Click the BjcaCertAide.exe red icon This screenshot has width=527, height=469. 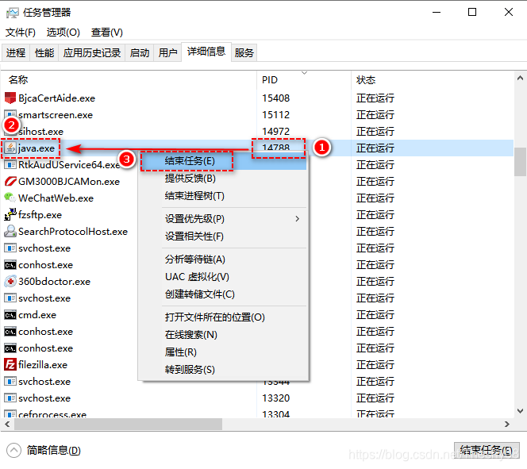(x=10, y=98)
